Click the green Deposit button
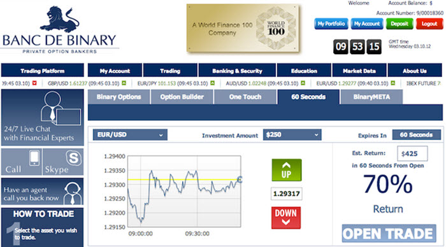Viewport: 446px width, 247px height. [x=399, y=24]
